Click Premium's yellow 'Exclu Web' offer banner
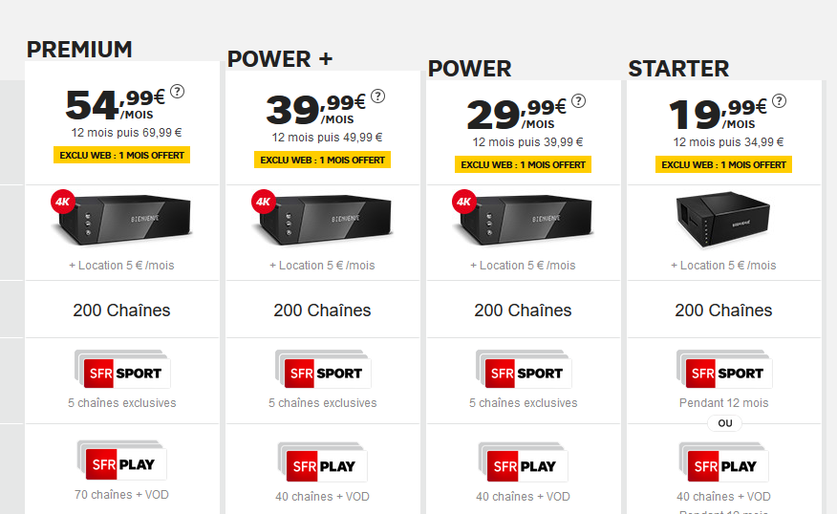837x514 pixels. click(x=122, y=155)
